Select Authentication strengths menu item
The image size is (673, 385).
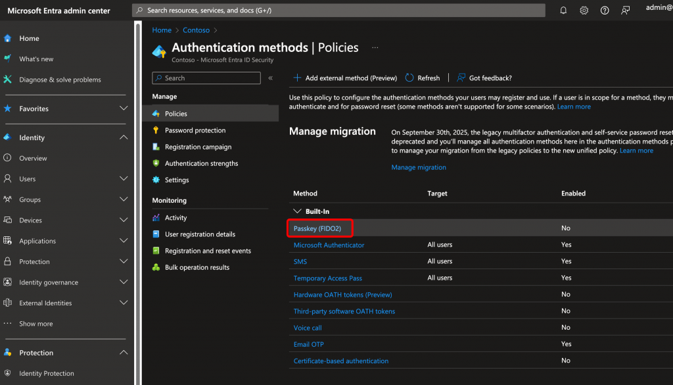201,163
